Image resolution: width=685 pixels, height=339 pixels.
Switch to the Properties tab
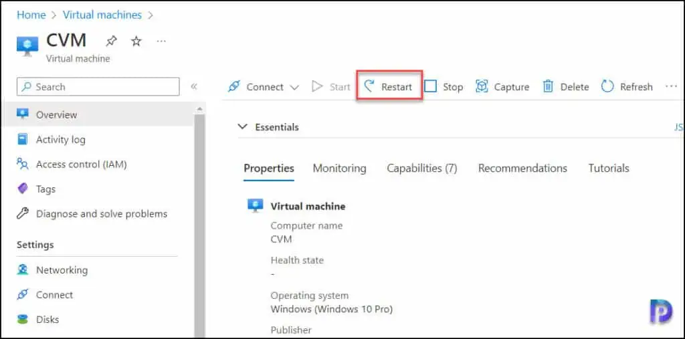[269, 168]
